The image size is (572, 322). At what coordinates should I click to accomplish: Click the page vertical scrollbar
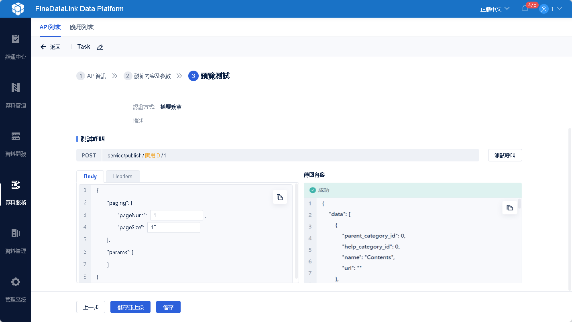click(569, 209)
